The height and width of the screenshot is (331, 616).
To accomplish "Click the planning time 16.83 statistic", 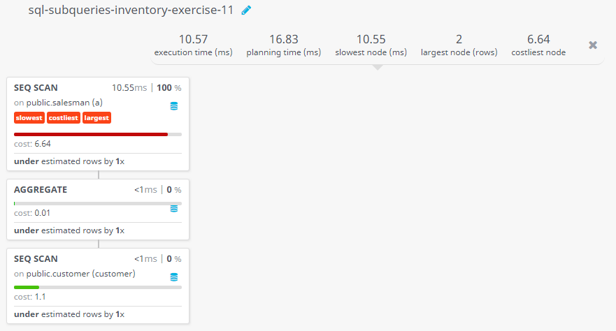I will [284, 45].
